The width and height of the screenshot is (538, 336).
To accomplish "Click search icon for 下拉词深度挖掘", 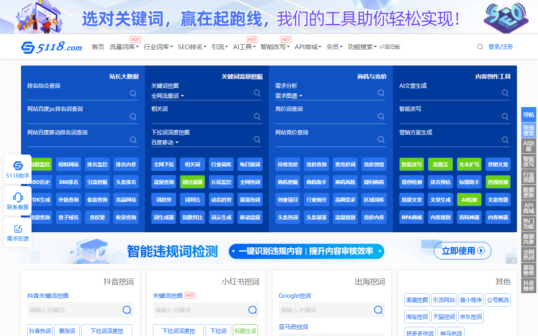I will [257, 139].
